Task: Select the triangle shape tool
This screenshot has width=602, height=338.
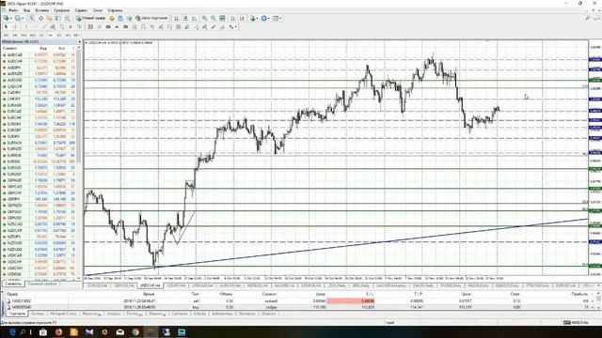Action: point(117,27)
